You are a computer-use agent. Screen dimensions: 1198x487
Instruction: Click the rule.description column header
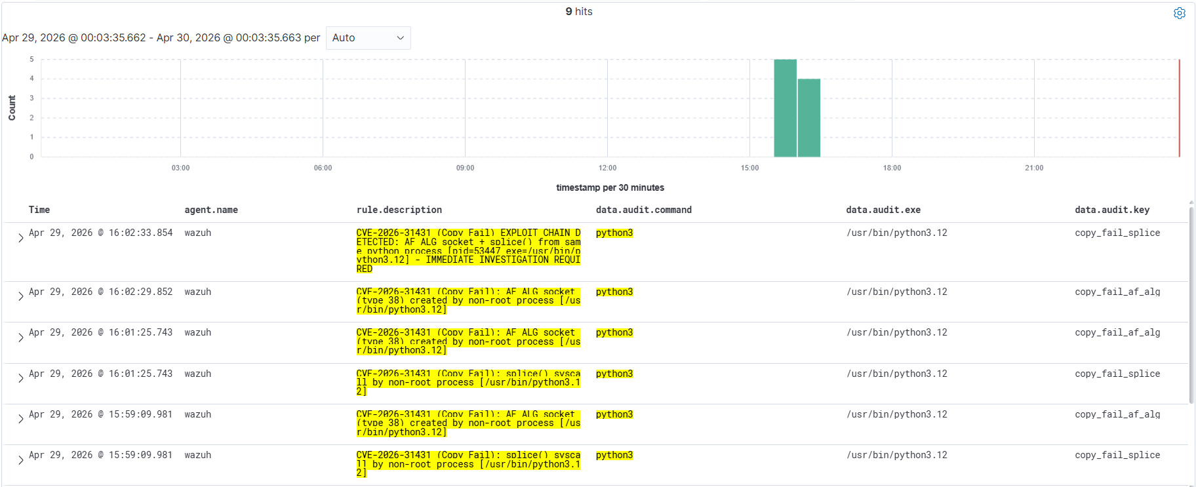(399, 210)
